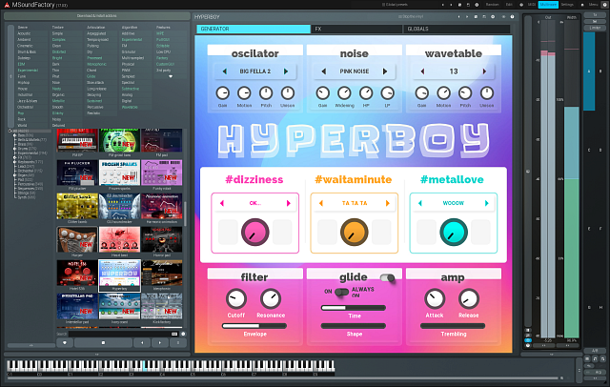
Task: Open the PINK NOISE type selector
Action: point(354,71)
